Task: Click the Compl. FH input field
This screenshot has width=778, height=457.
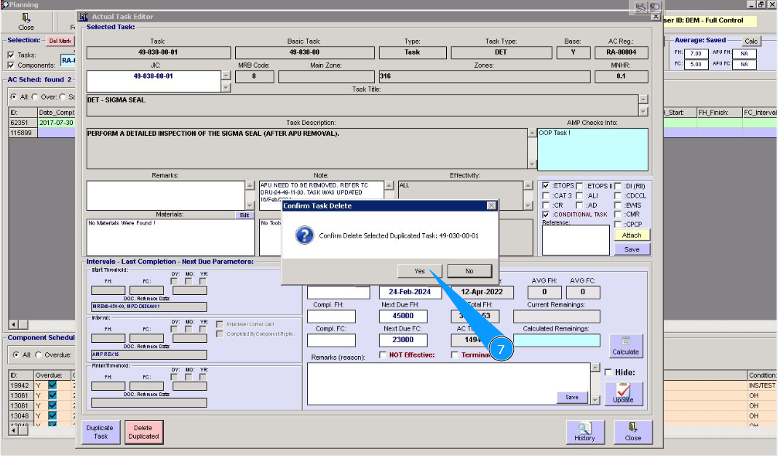Action: click(x=331, y=316)
